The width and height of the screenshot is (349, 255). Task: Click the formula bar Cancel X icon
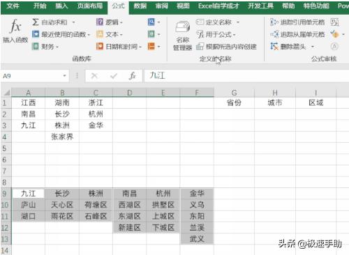[x=94, y=76]
